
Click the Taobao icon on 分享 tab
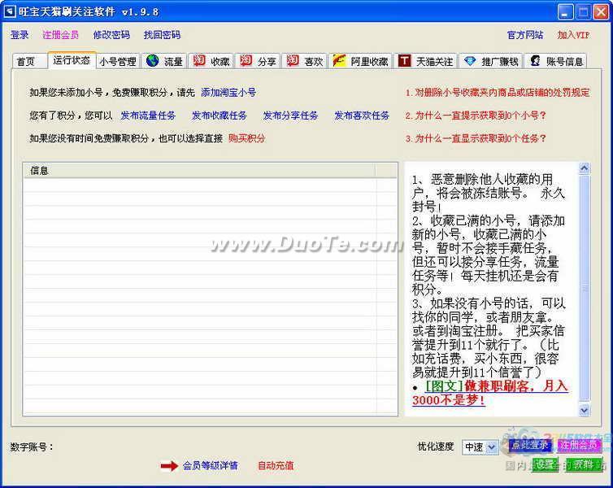click(x=246, y=61)
